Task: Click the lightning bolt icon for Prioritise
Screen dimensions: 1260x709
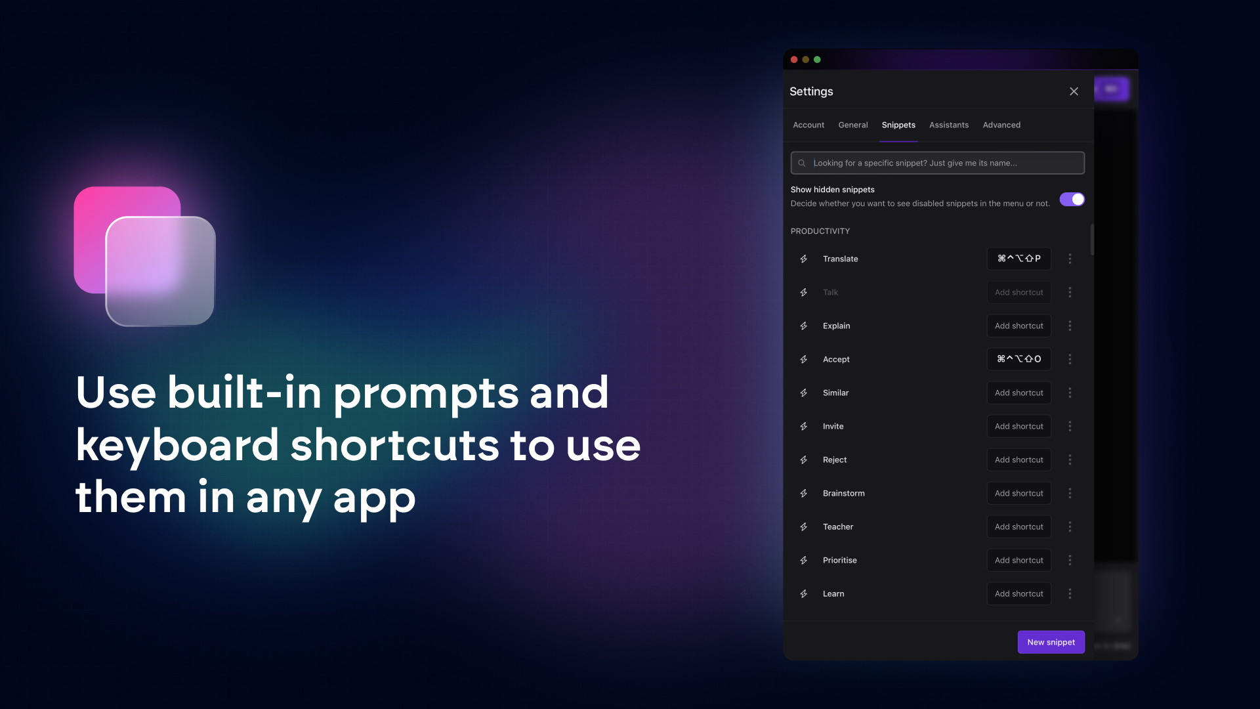Action: (x=804, y=560)
